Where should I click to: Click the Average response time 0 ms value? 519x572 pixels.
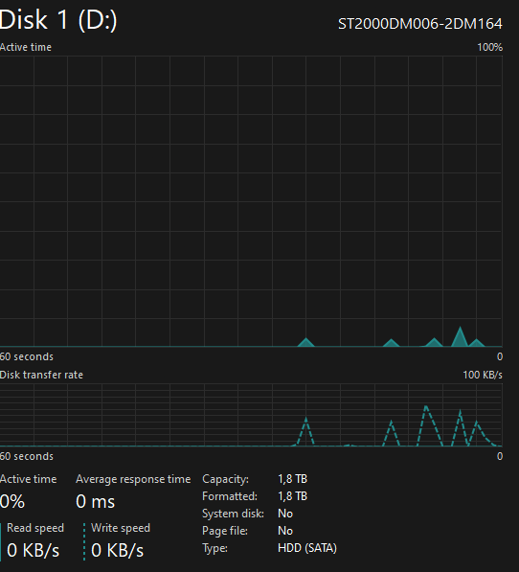95,502
